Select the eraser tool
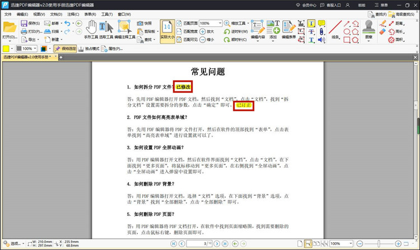 click(382, 31)
